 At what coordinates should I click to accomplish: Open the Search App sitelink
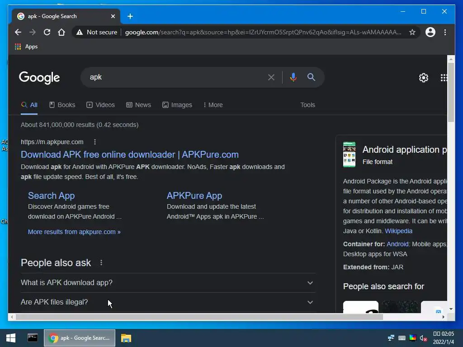[x=52, y=196]
